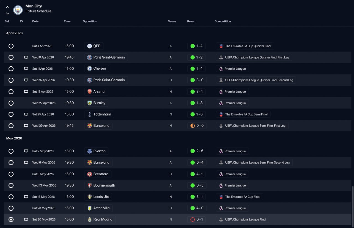The height and width of the screenshot is (228, 354).
Task: Click the TV icon on the Leeds Utd row
Action: point(26,197)
